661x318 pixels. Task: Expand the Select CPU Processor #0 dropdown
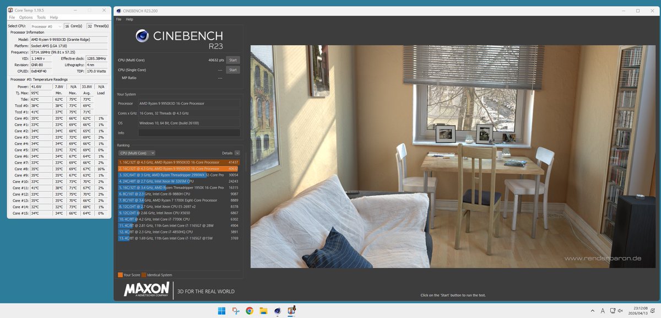coord(46,26)
